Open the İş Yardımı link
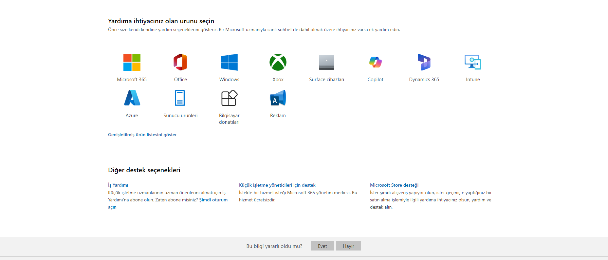This screenshot has width=608, height=260. click(118, 185)
